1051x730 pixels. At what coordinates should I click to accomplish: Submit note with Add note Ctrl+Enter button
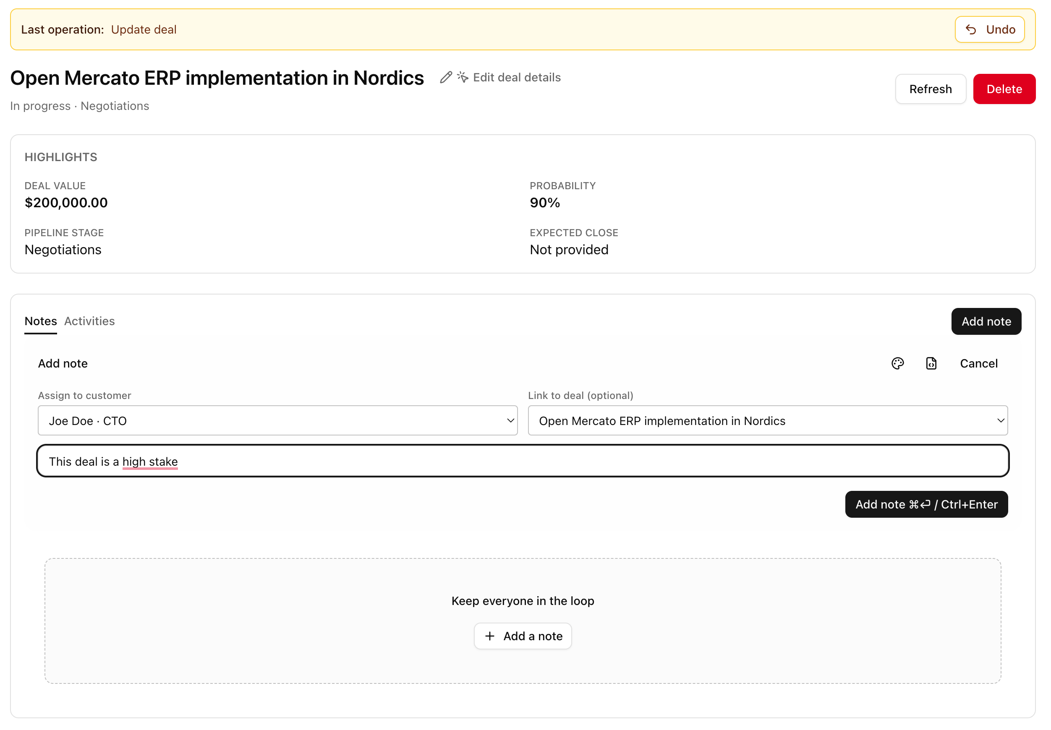[926, 504]
